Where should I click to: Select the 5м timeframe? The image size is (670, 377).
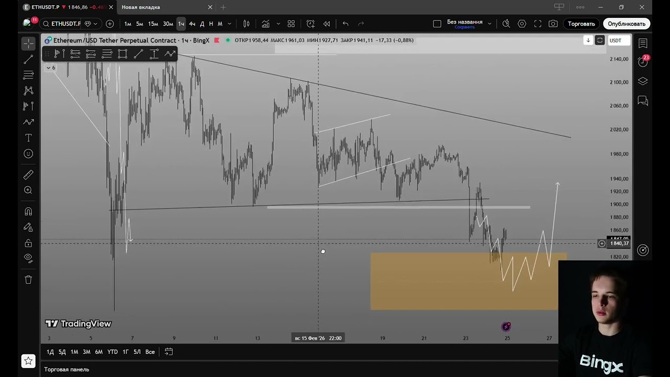(x=140, y=24)
